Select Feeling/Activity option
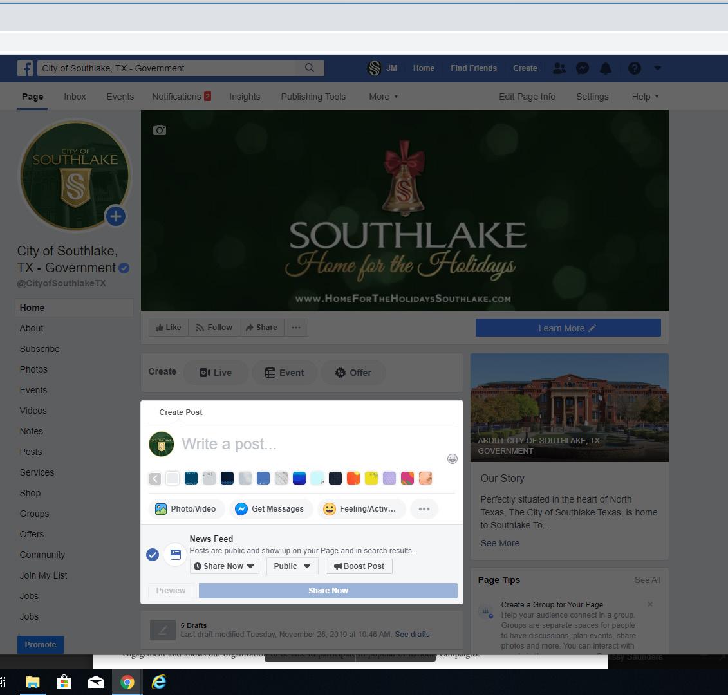This screenshot has width=728, height=695. tap(360, 509)
